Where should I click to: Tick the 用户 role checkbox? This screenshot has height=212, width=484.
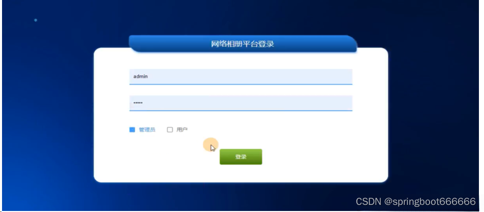pos(170,130)
